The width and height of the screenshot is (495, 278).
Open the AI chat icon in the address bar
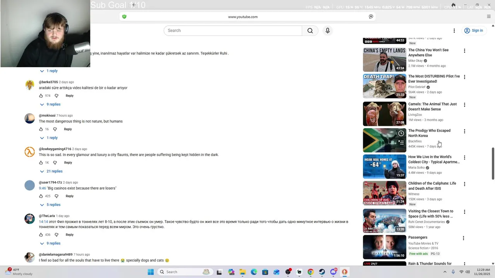[x=371, y=17]
